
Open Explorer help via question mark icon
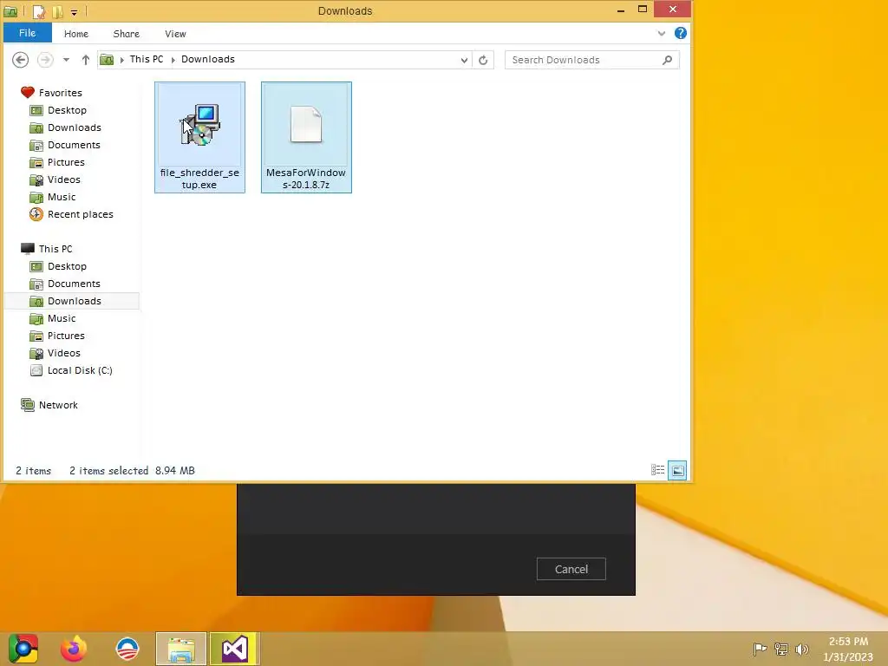[680, 34]
